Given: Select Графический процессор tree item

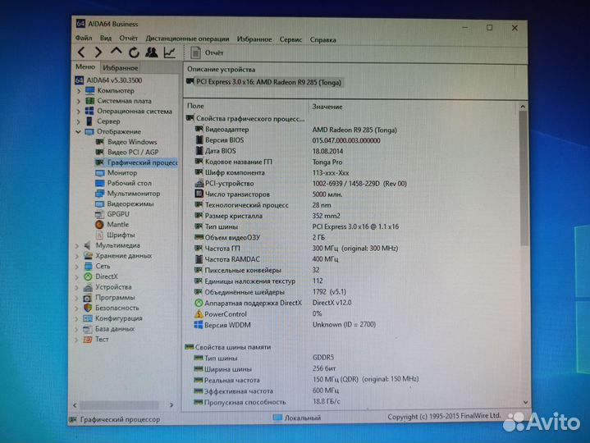Looking at the screenshot, I should point(136,162).
